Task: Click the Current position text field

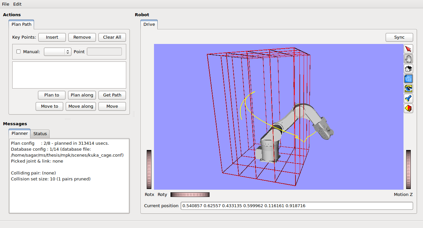Action: click(x=296, y=206)
